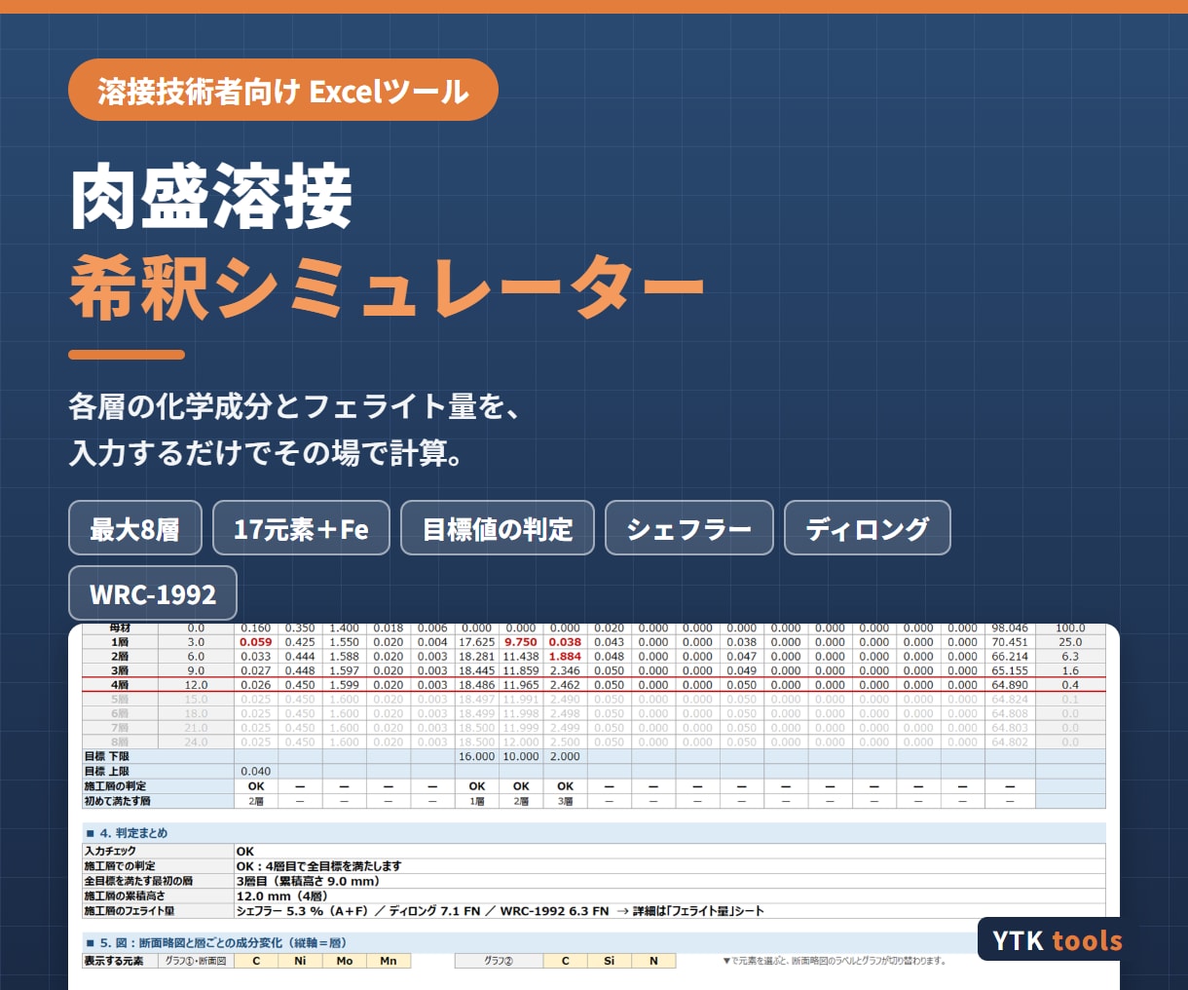Select the 施工層での判定 label cell
The height and width of the screenshot is (990, 1188).
tap(159, 866)
